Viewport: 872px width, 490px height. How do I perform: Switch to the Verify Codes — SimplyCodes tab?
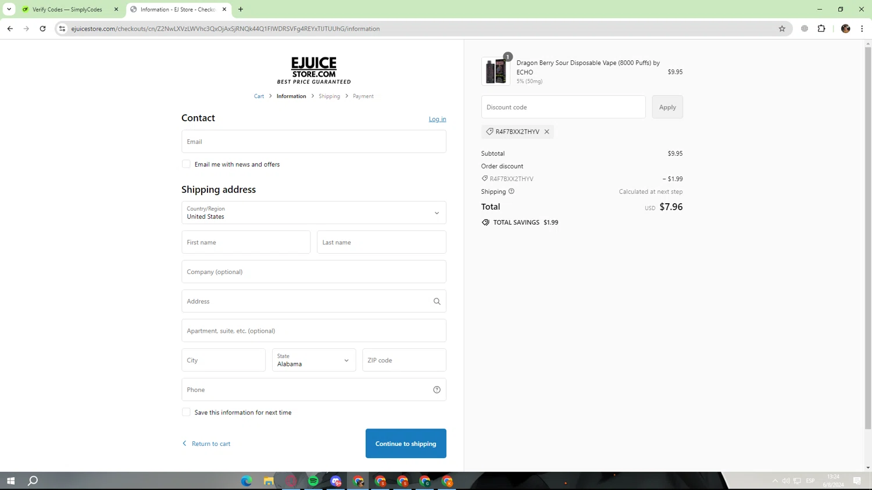(x=67, y=9)
